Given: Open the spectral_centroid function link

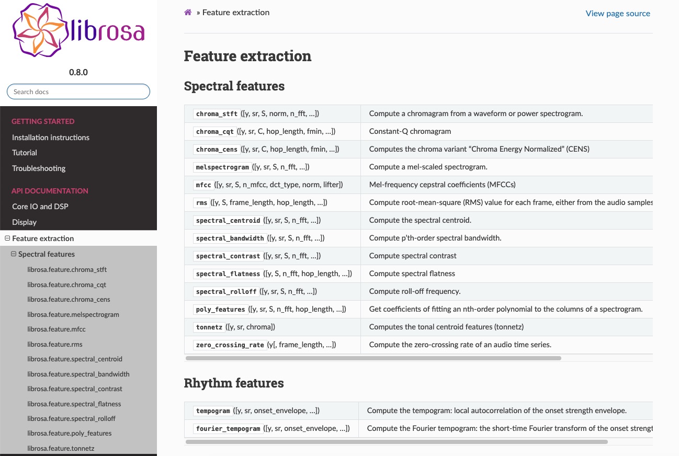Looking at the screenshot, I should click(228, 221).
